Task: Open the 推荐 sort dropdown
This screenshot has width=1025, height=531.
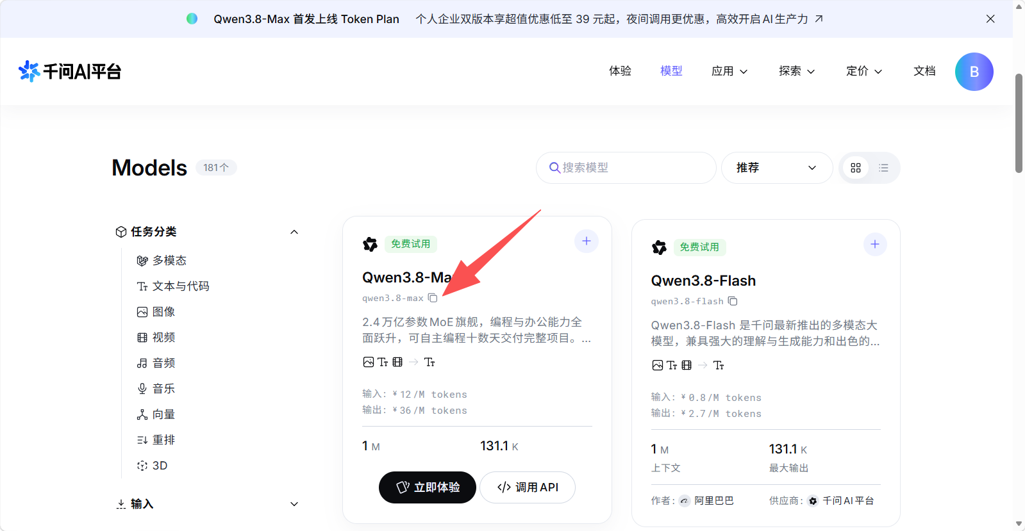Action: click(776, 168)
